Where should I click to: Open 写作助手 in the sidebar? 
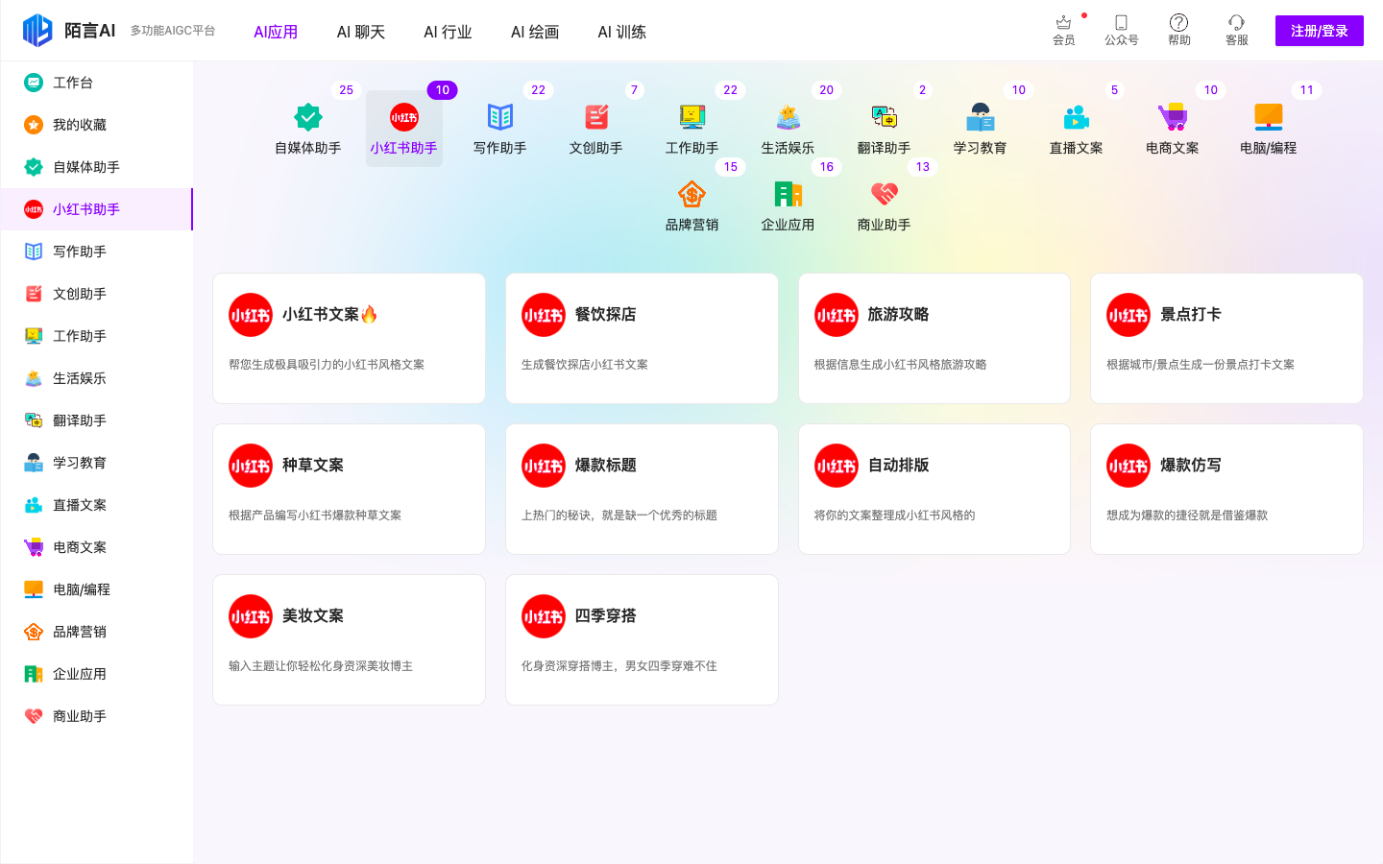(x=96, y=252)
